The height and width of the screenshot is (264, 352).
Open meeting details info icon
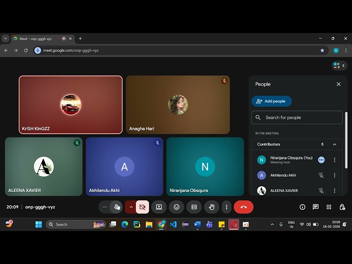pyautogui.click(x=302, y=207)
